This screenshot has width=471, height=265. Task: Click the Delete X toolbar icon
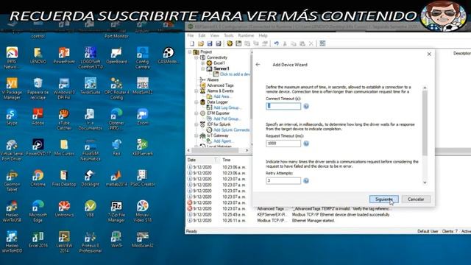click(311, 44)
